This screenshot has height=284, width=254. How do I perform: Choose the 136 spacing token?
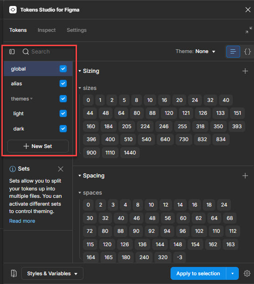pos(142,244)
